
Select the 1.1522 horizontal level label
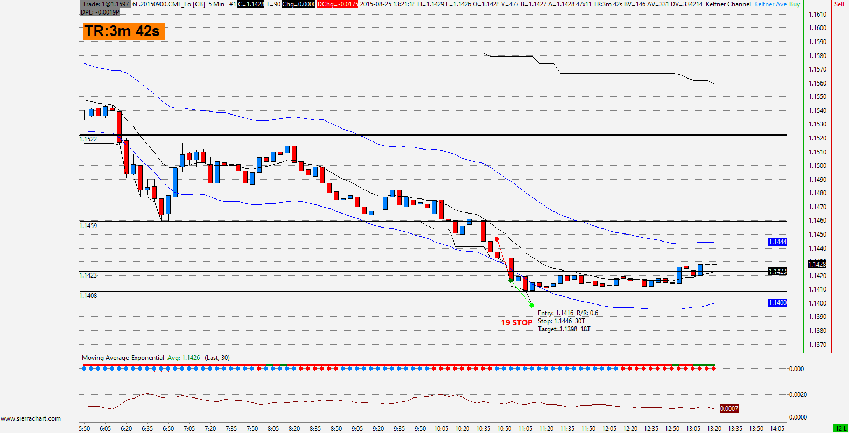click(88, 139)
